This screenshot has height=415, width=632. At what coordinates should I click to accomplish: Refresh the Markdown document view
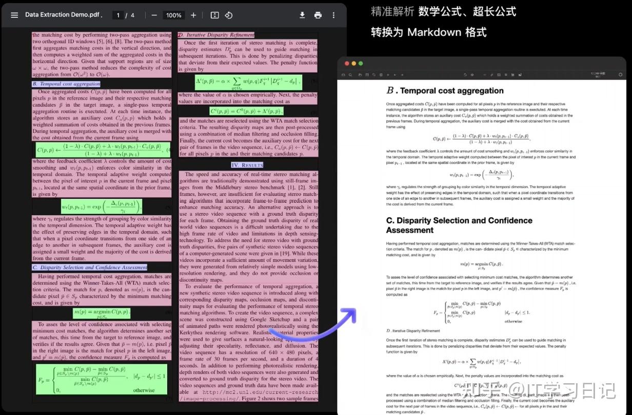click(373, 75)
